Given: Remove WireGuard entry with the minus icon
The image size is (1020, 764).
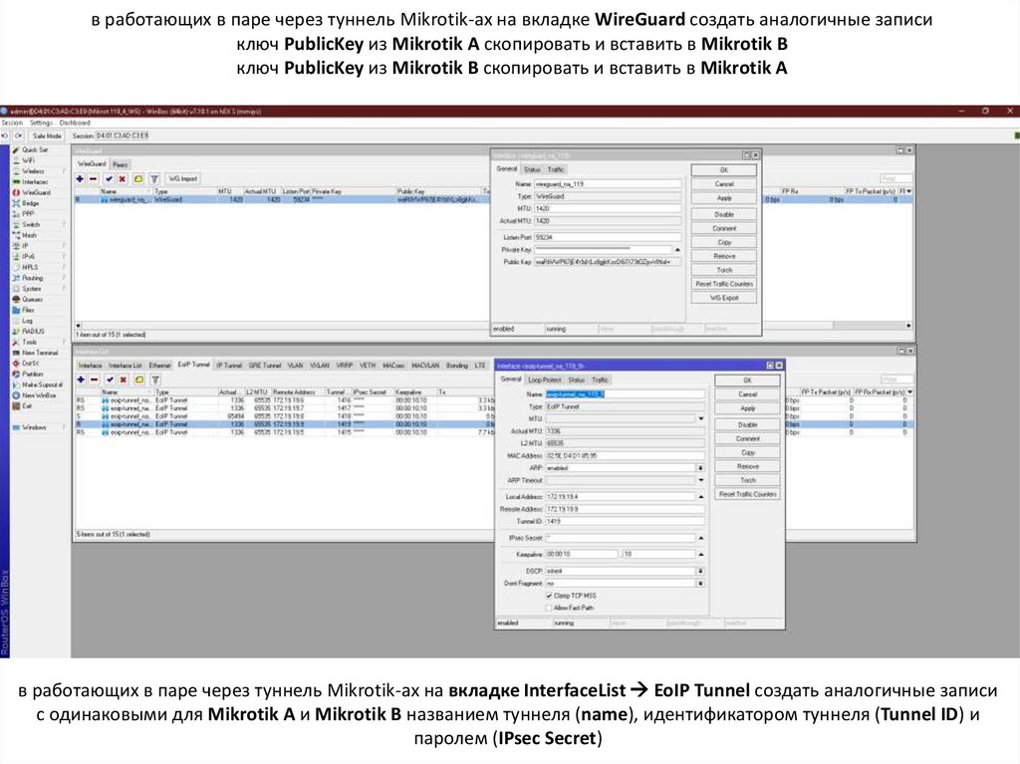Looking at the screenshot, I should pos(93,178).
